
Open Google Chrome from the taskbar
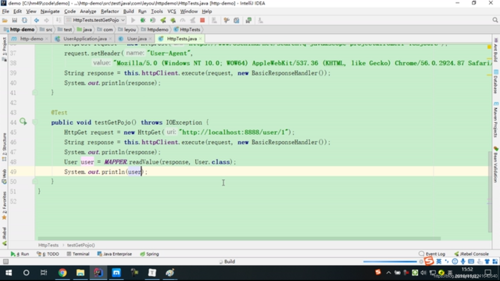63,273
